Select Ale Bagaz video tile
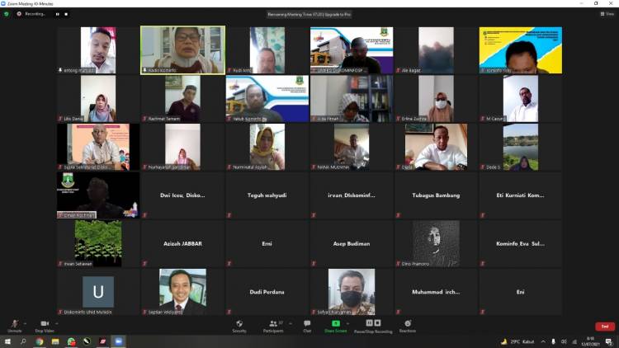 437,50
